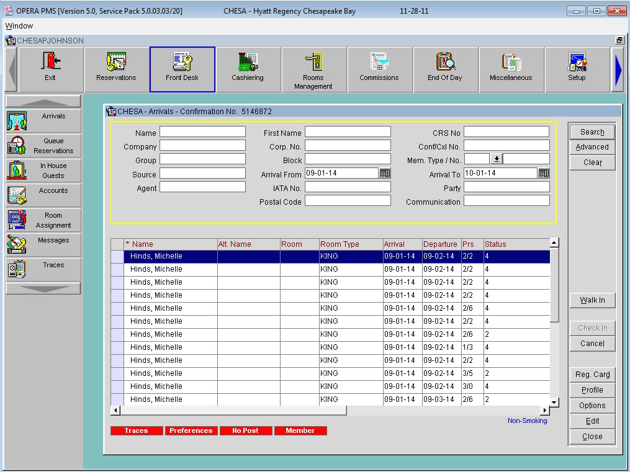
Task: Open Messages in the sidebar
Action: point(43,245)
